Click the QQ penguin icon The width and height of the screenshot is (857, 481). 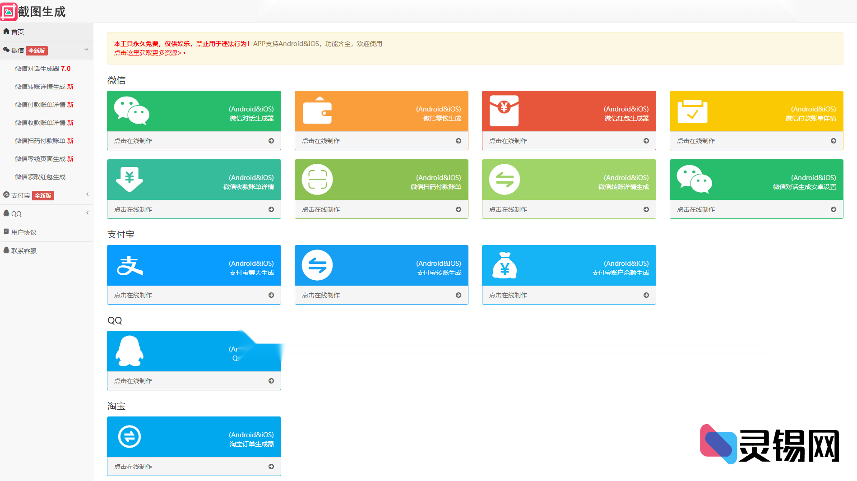pos(130,351)
